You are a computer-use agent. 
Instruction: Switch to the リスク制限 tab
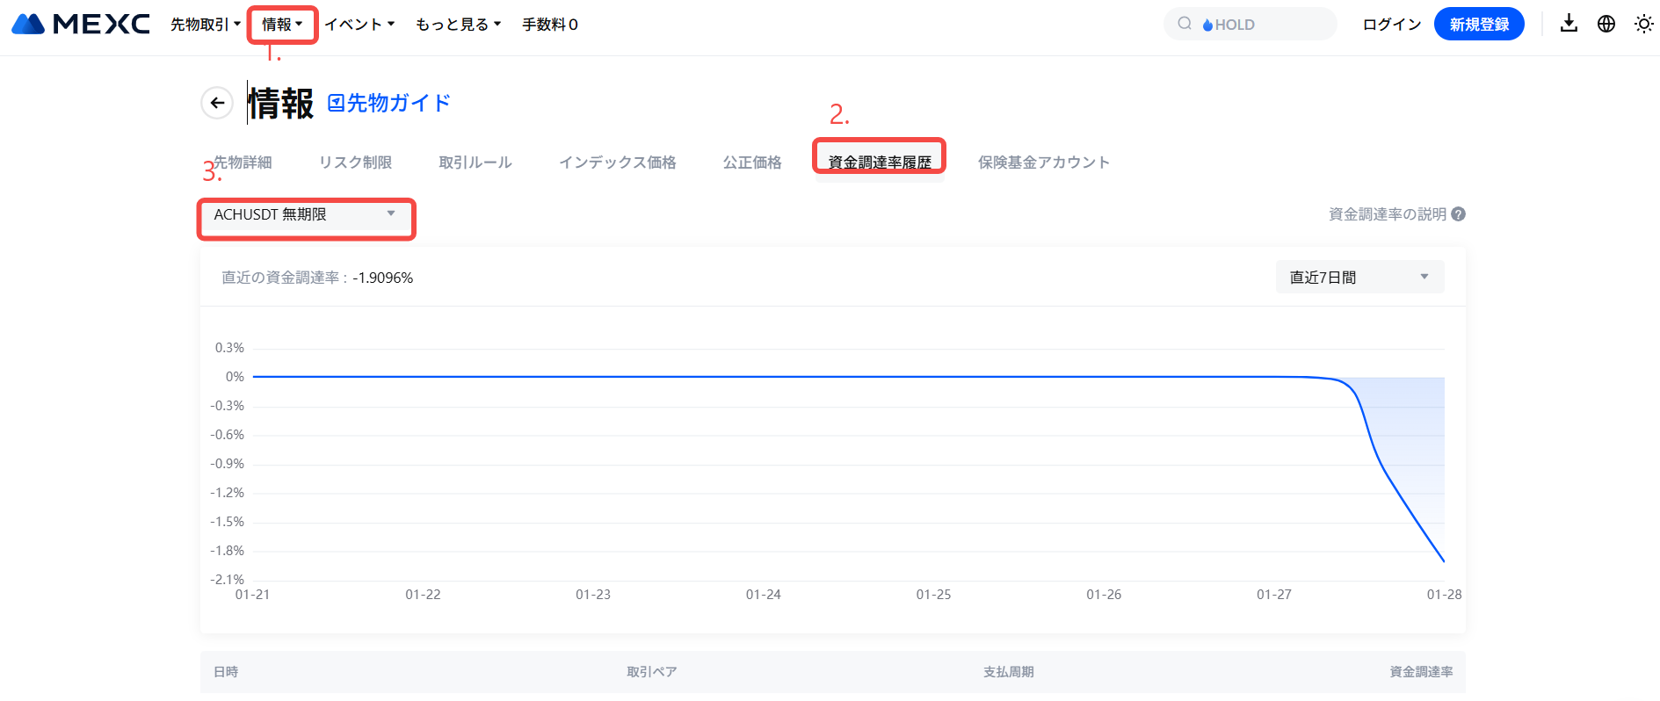pyautogui.click(x=355, y=163)
